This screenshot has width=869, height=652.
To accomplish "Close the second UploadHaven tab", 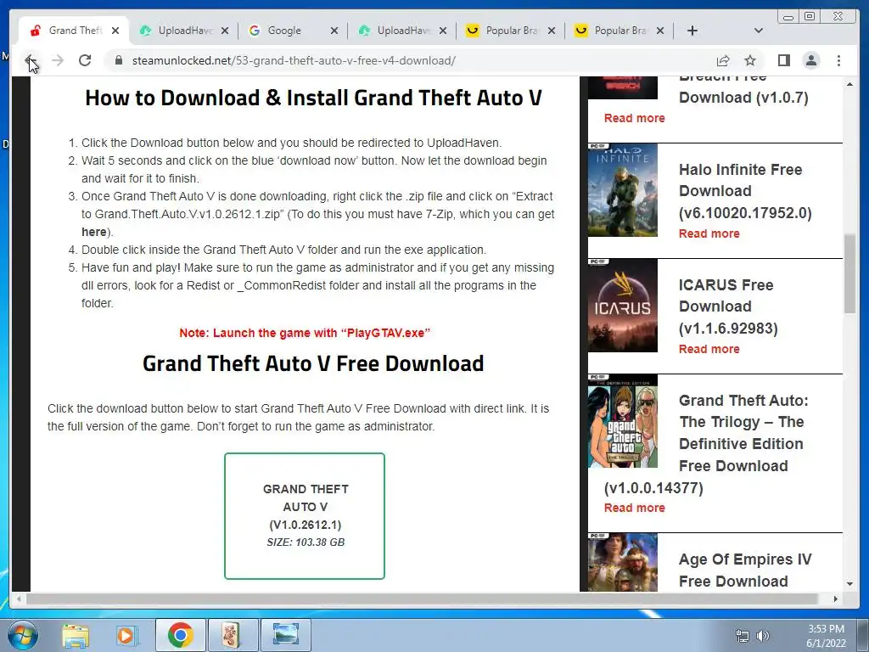I will click(442, 31).
